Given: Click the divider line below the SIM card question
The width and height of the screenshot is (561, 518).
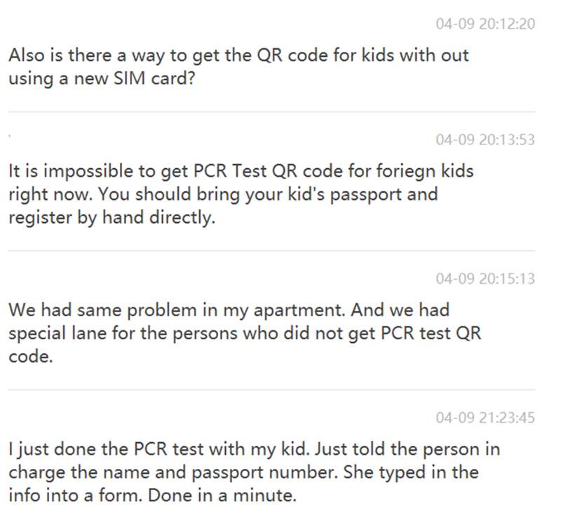Looking at the screenshot, I should pos(272,111).
